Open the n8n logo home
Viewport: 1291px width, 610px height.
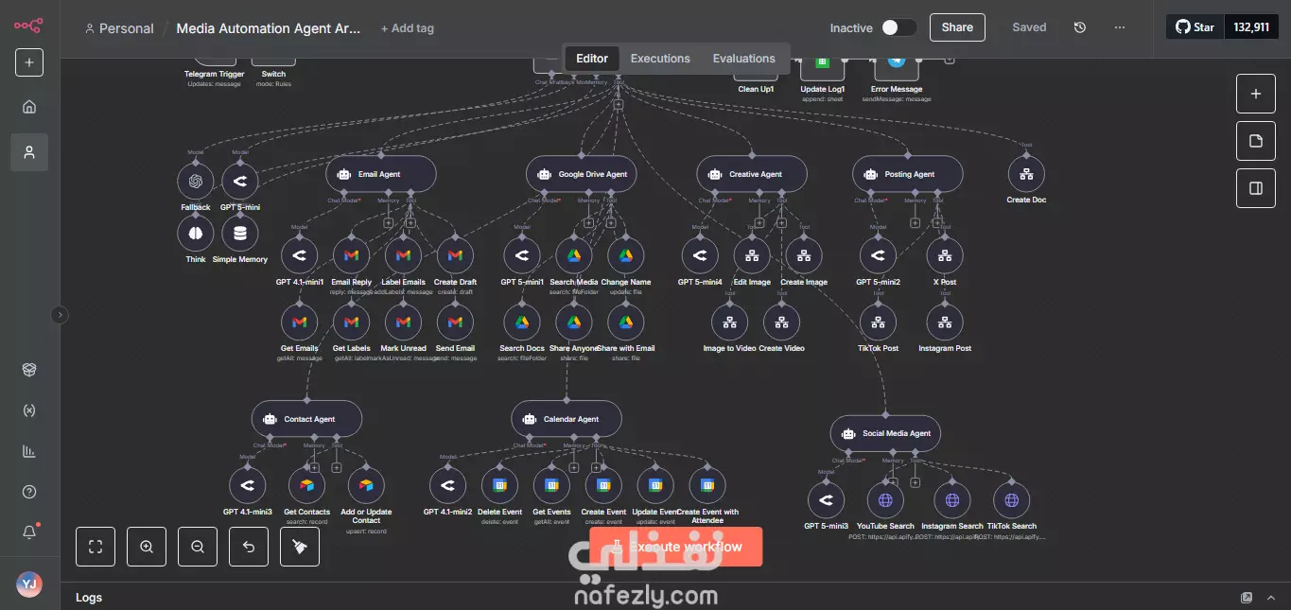tap(28, 26)
